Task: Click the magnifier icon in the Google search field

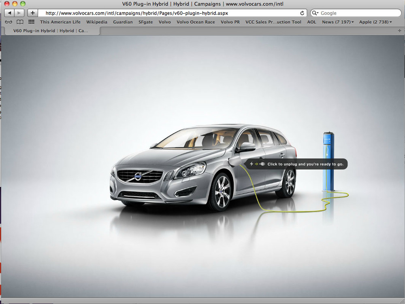Action: [315, 13]
